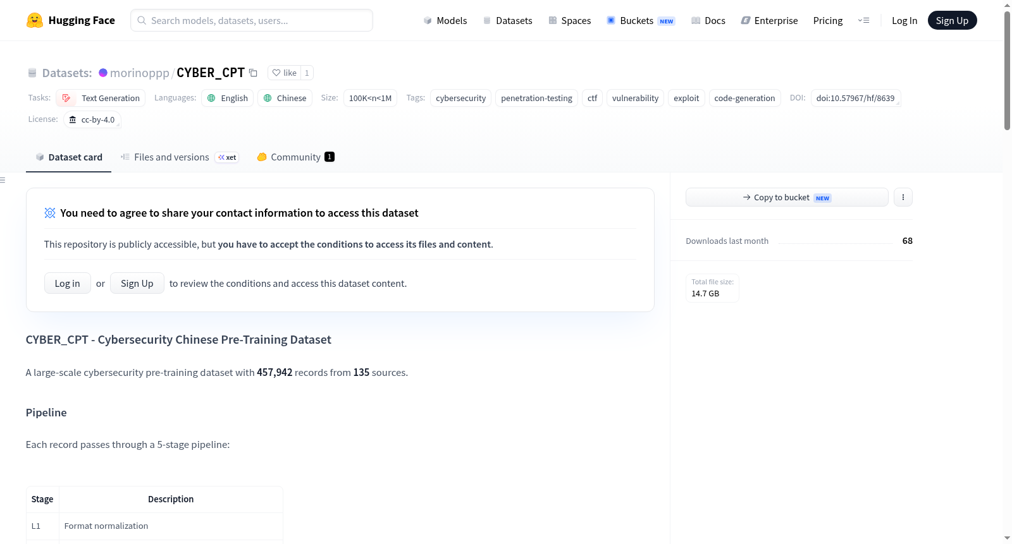Select the Dataset card tab
Viewport: 1012px width, 544px height.
68,157
